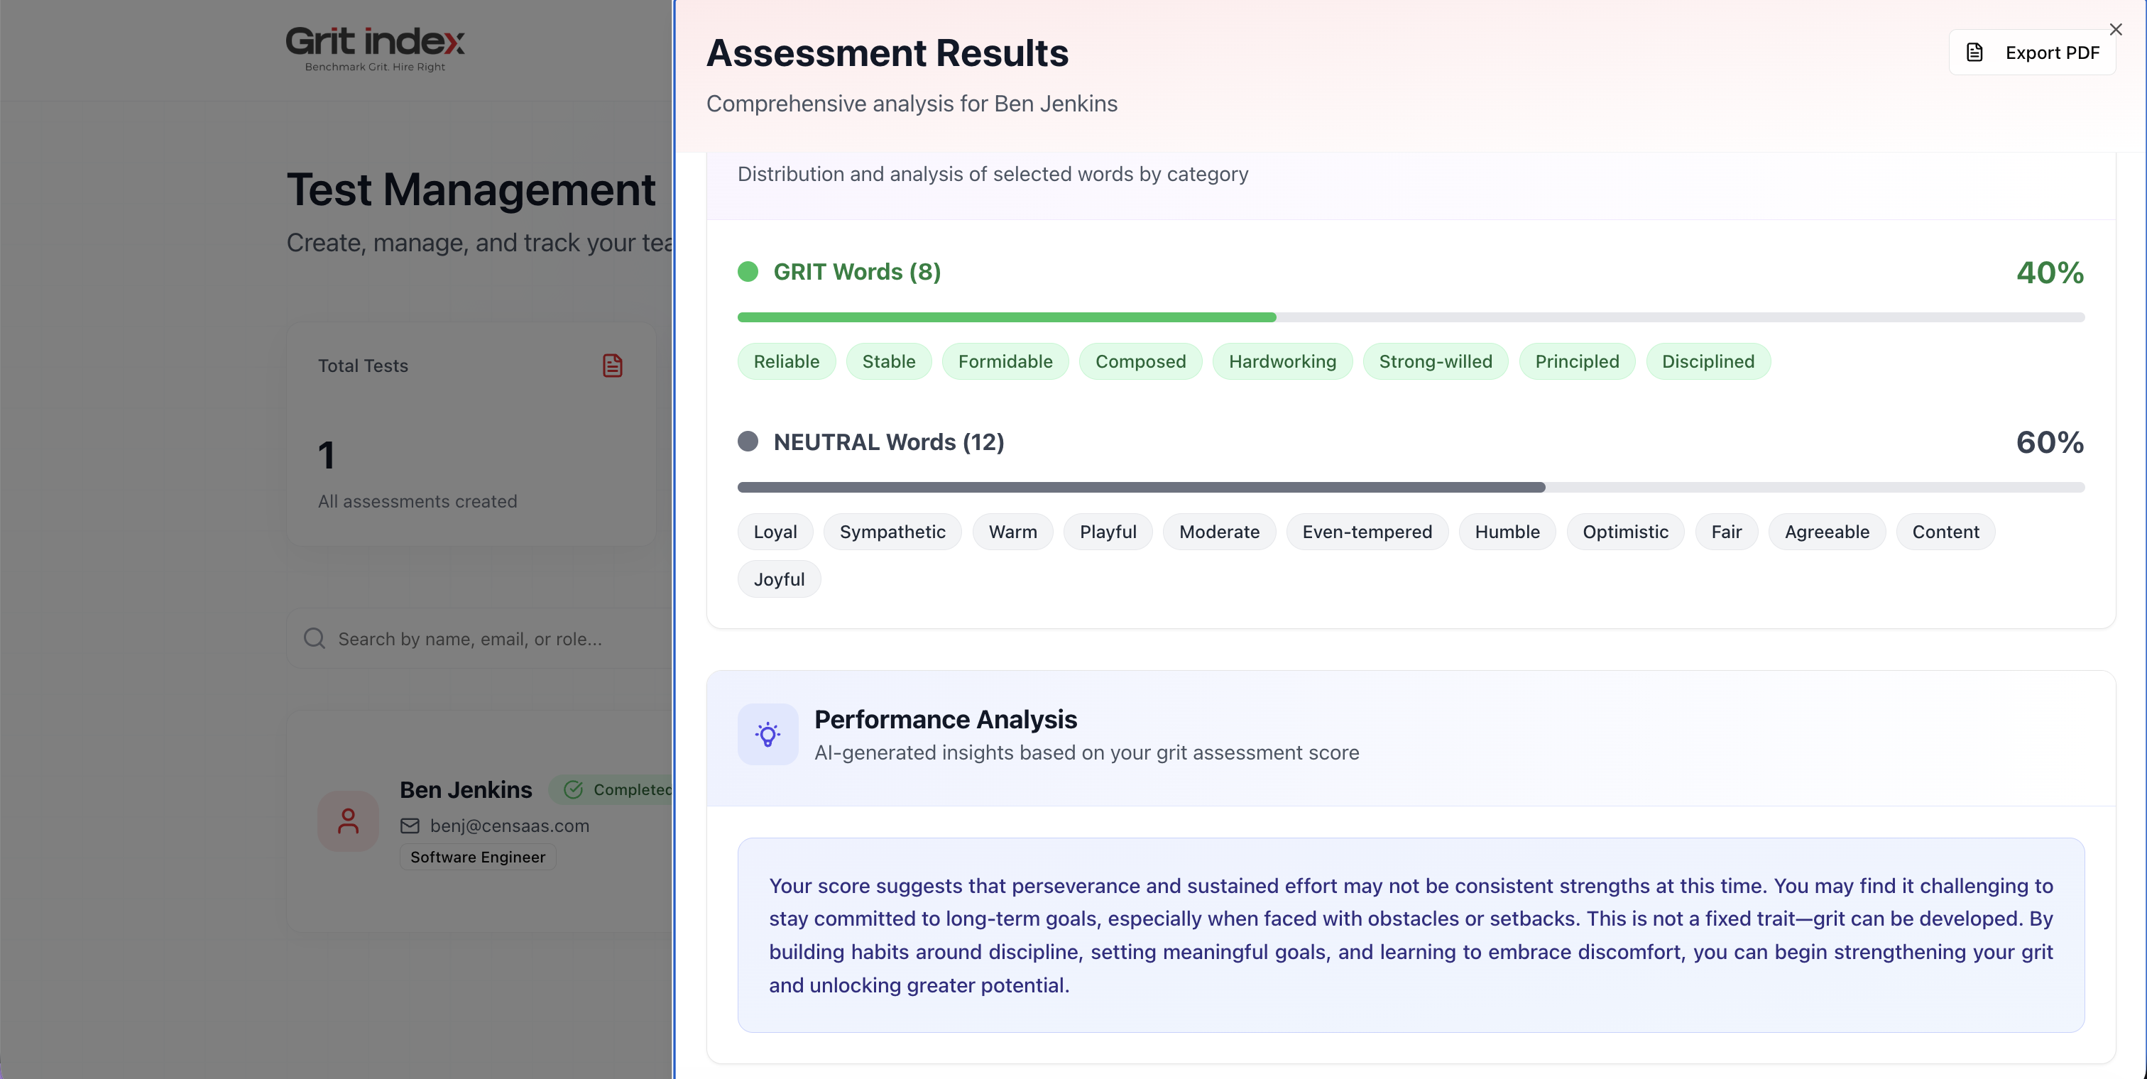Viewport: 2147px width, 1079px height.
Task: Click the gray NEUTRAL Words dot
Action: click(x=748, y=442)
